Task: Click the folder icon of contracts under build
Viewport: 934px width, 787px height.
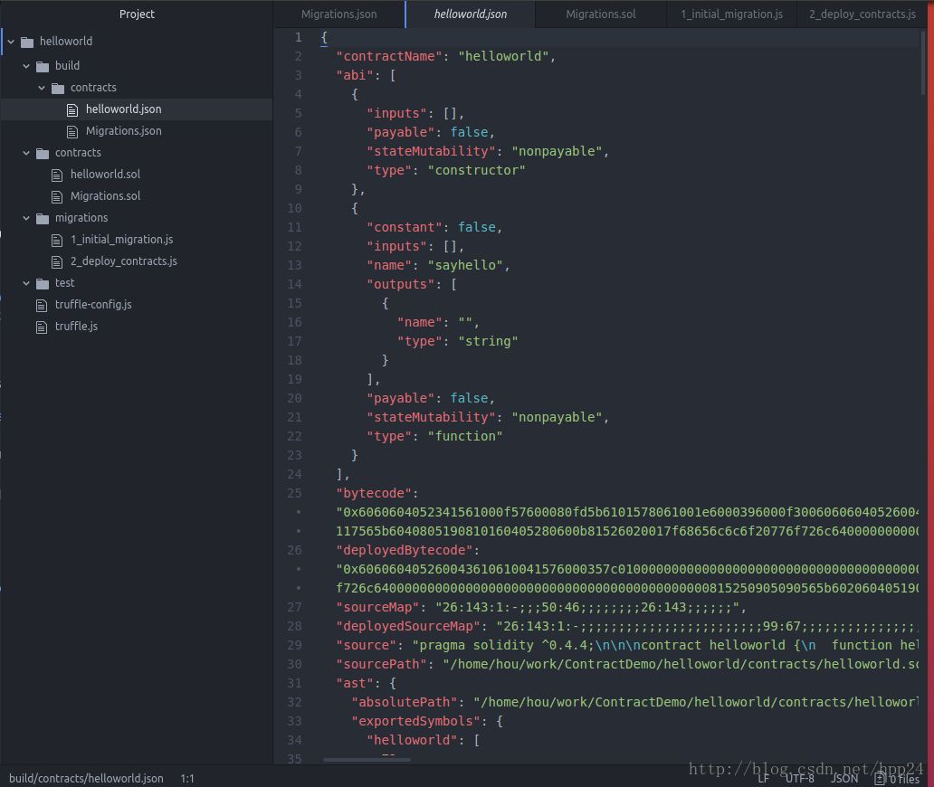Action: click(x=58, y=88)
